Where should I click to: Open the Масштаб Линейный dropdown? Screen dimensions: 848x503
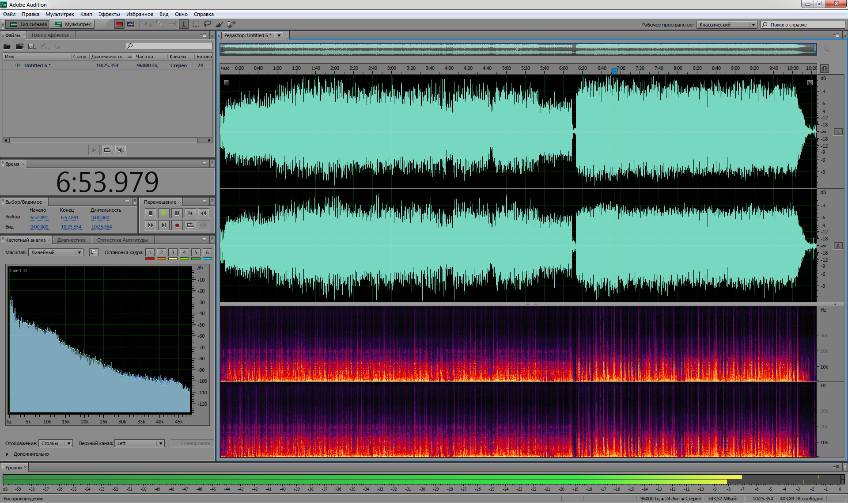56,252
